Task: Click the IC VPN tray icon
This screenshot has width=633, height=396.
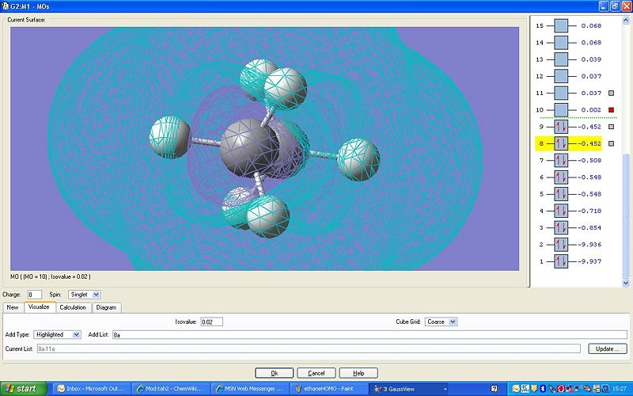Action: click(525, 389)
